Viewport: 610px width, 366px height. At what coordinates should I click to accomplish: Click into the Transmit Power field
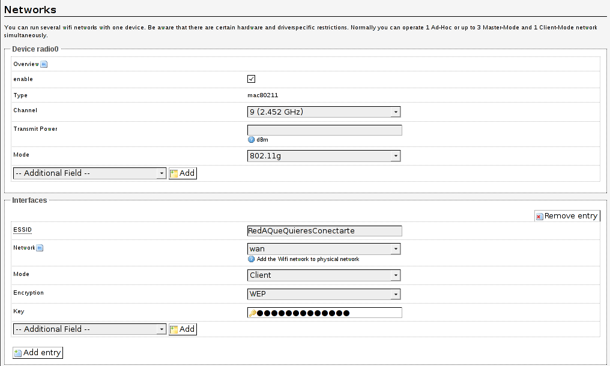coord(324,130)
